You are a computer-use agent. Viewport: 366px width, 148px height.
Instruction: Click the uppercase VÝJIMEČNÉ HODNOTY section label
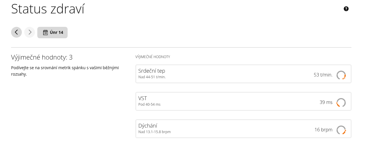(x=153, y=57)
